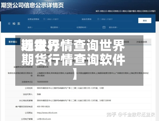Go to 首页 in the breadcrumb
159x121 pixels.
tap(97, 11)
